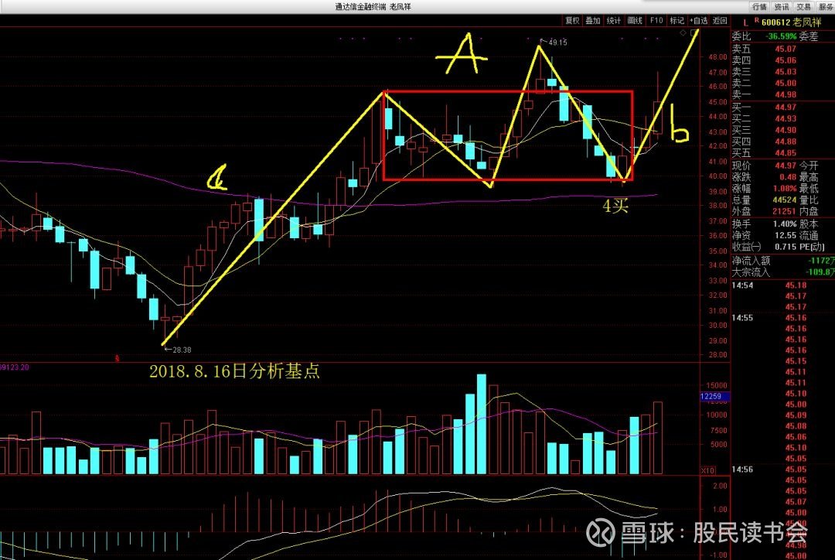Select the 卖三 price 45.03
Image resolution: width=835 pixels, height=560 pixels.
pyautogui.click(x=786, y=71)
